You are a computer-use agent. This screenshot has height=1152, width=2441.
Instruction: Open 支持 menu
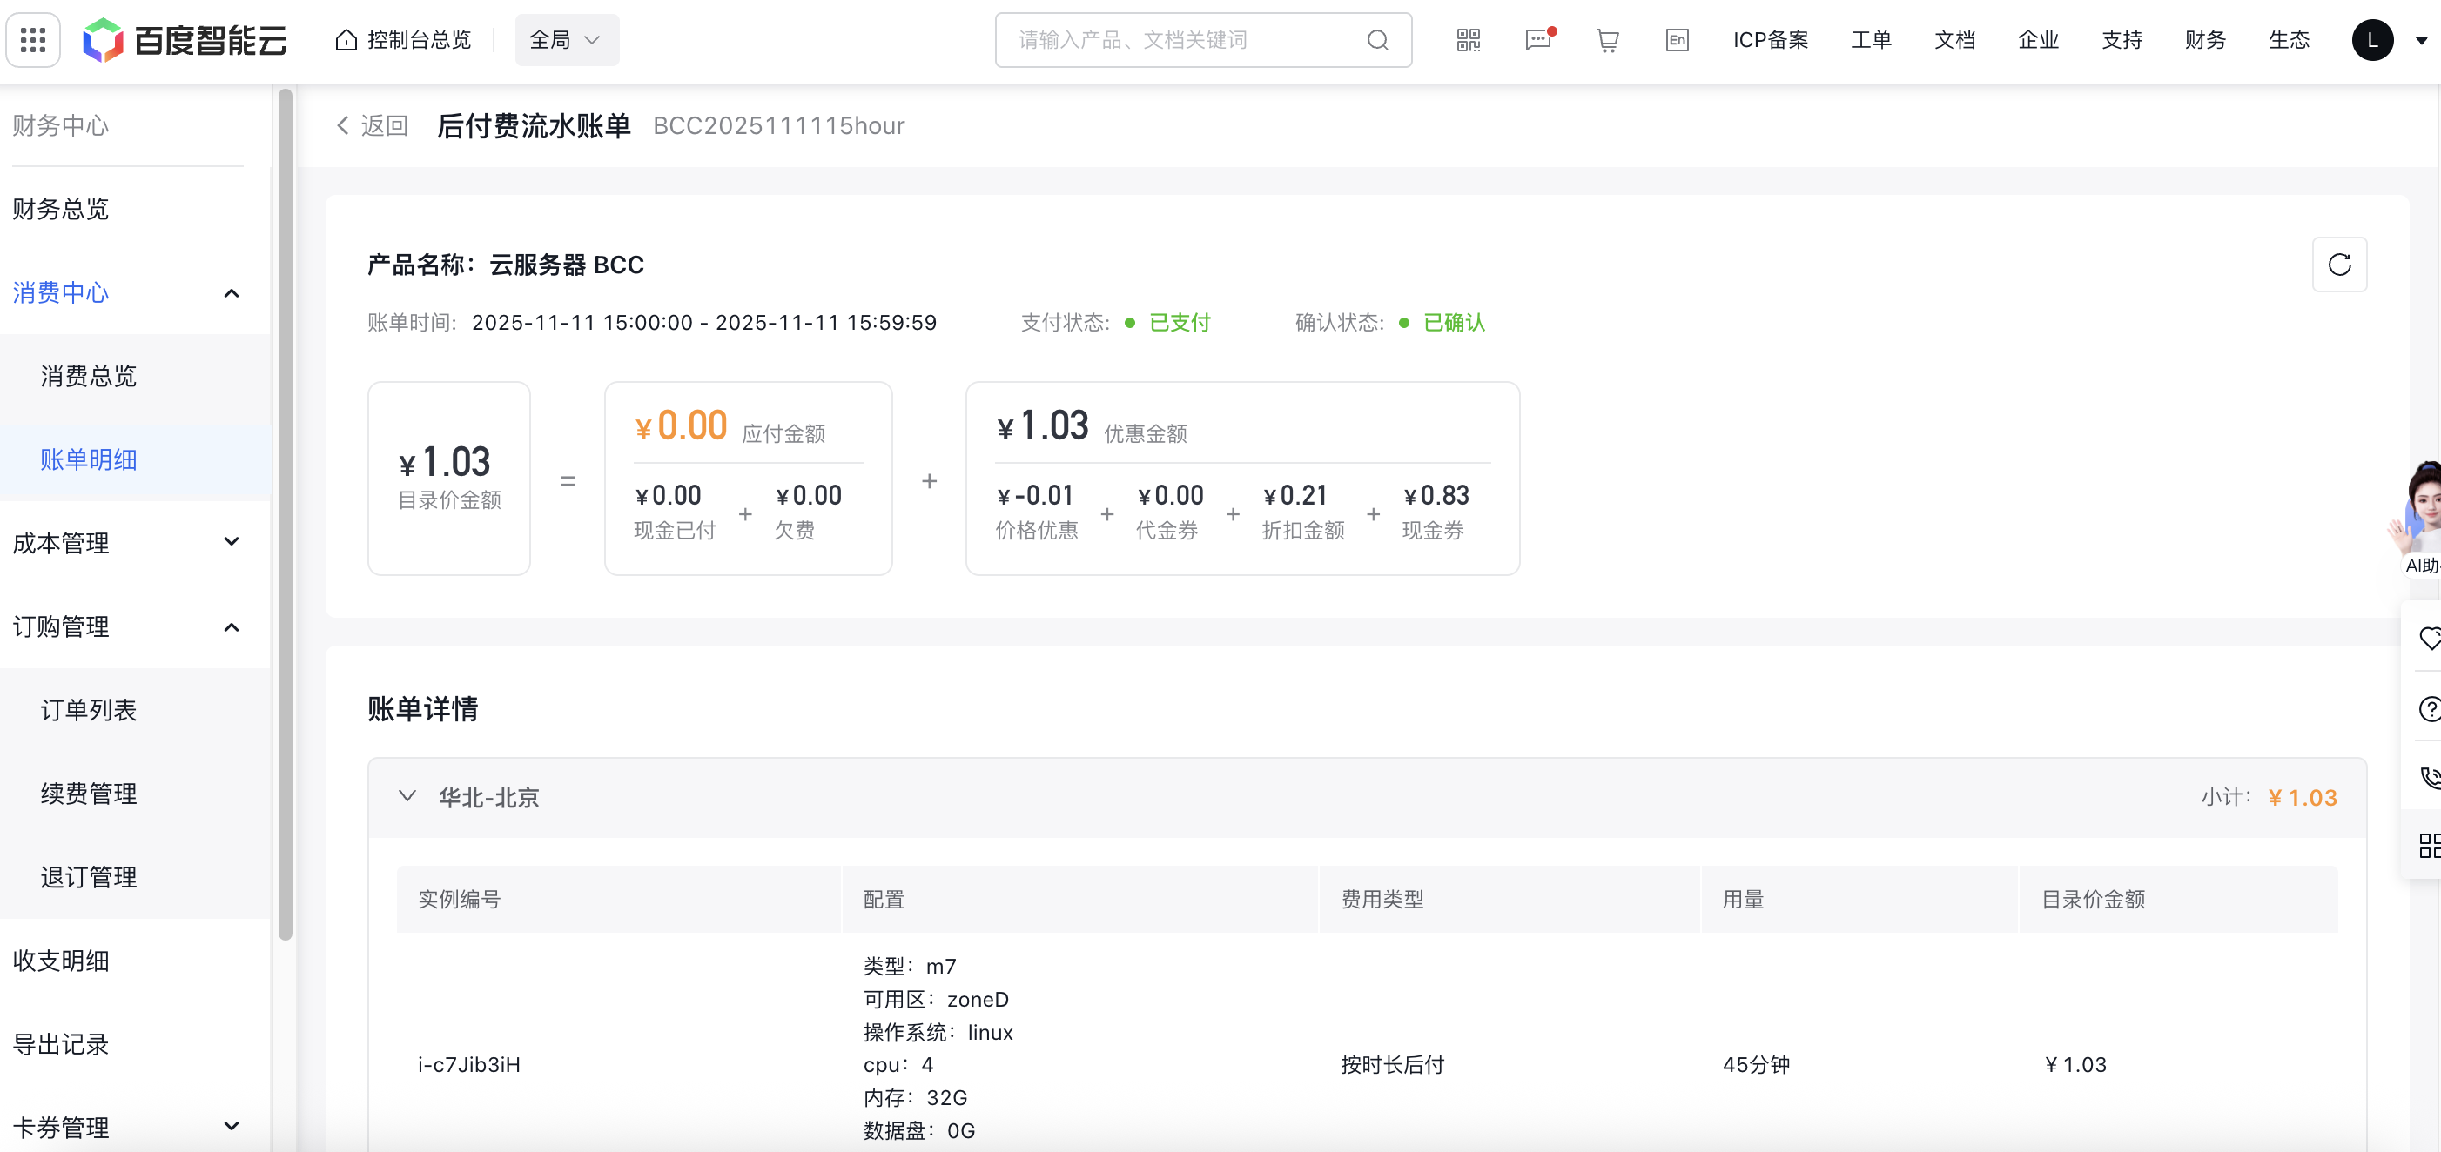tap(2122, 40)
